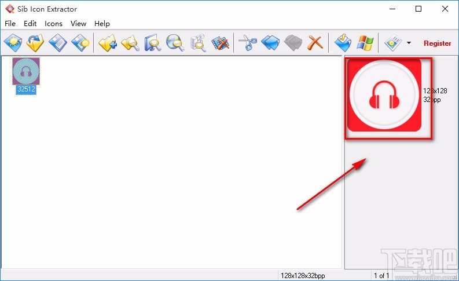Click the globe search magnifier icon
The image size is (459, 281).
click(175, 43)
